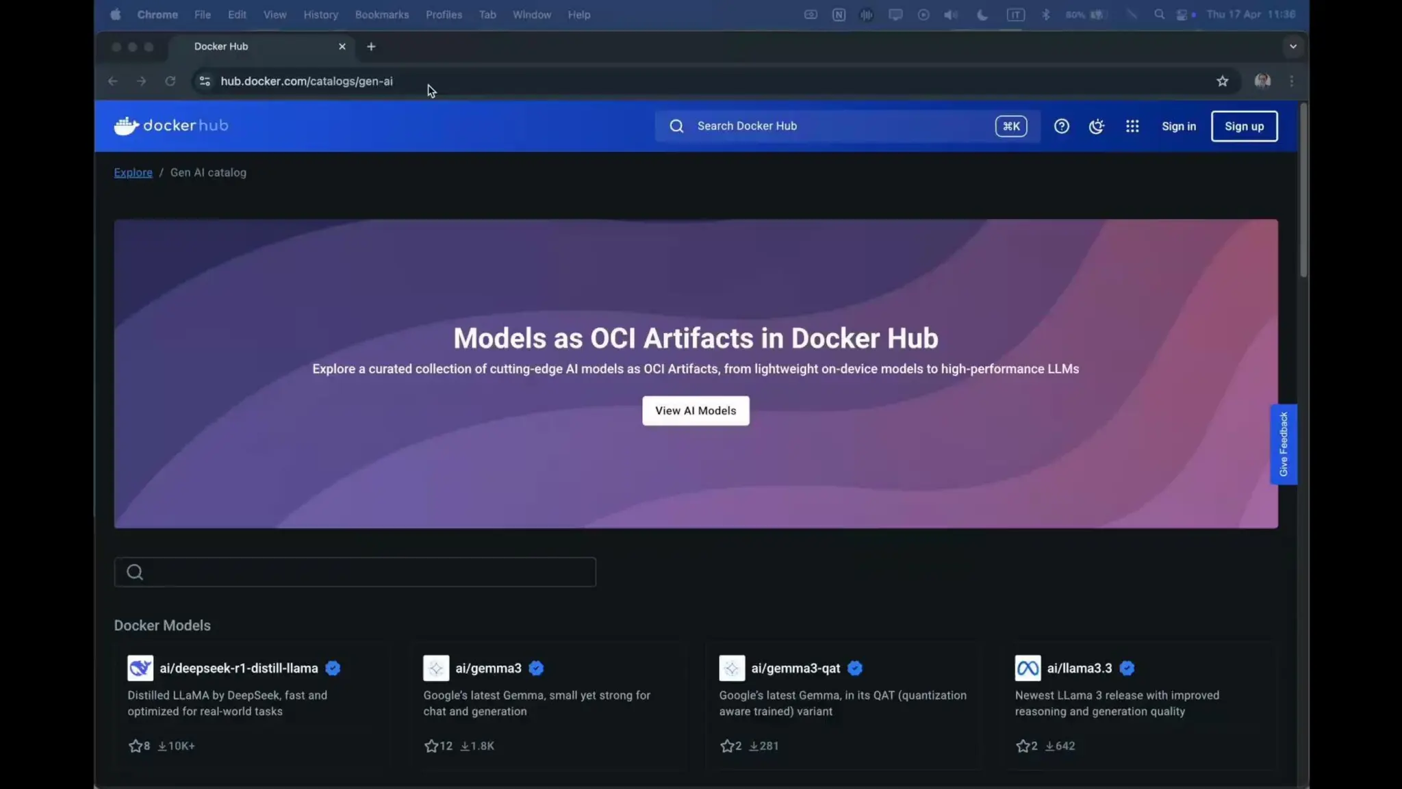Click the Sign up button
This screenshot has width=1402, height=789.
(x=1243, y=126)
